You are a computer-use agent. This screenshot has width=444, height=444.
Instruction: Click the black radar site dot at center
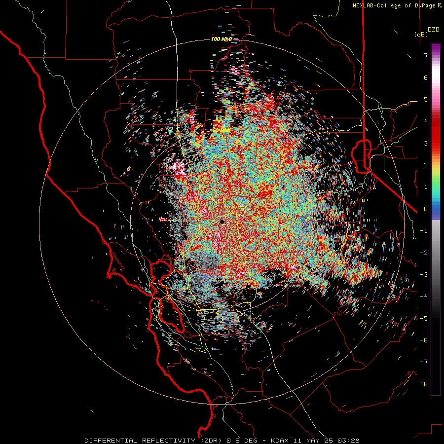[222, 221]
